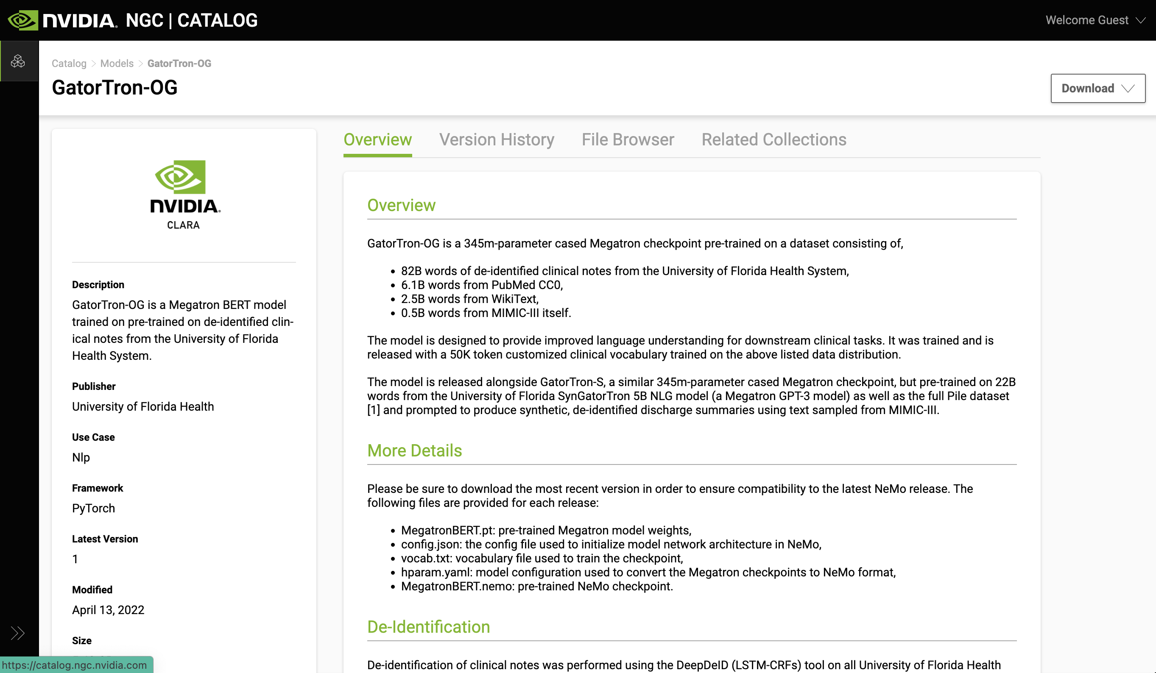Open the Download dropdown button

[x=1098, y=88]
